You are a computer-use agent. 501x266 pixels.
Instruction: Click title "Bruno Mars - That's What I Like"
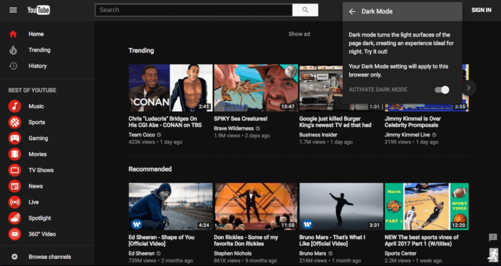(x=332, y=241)
